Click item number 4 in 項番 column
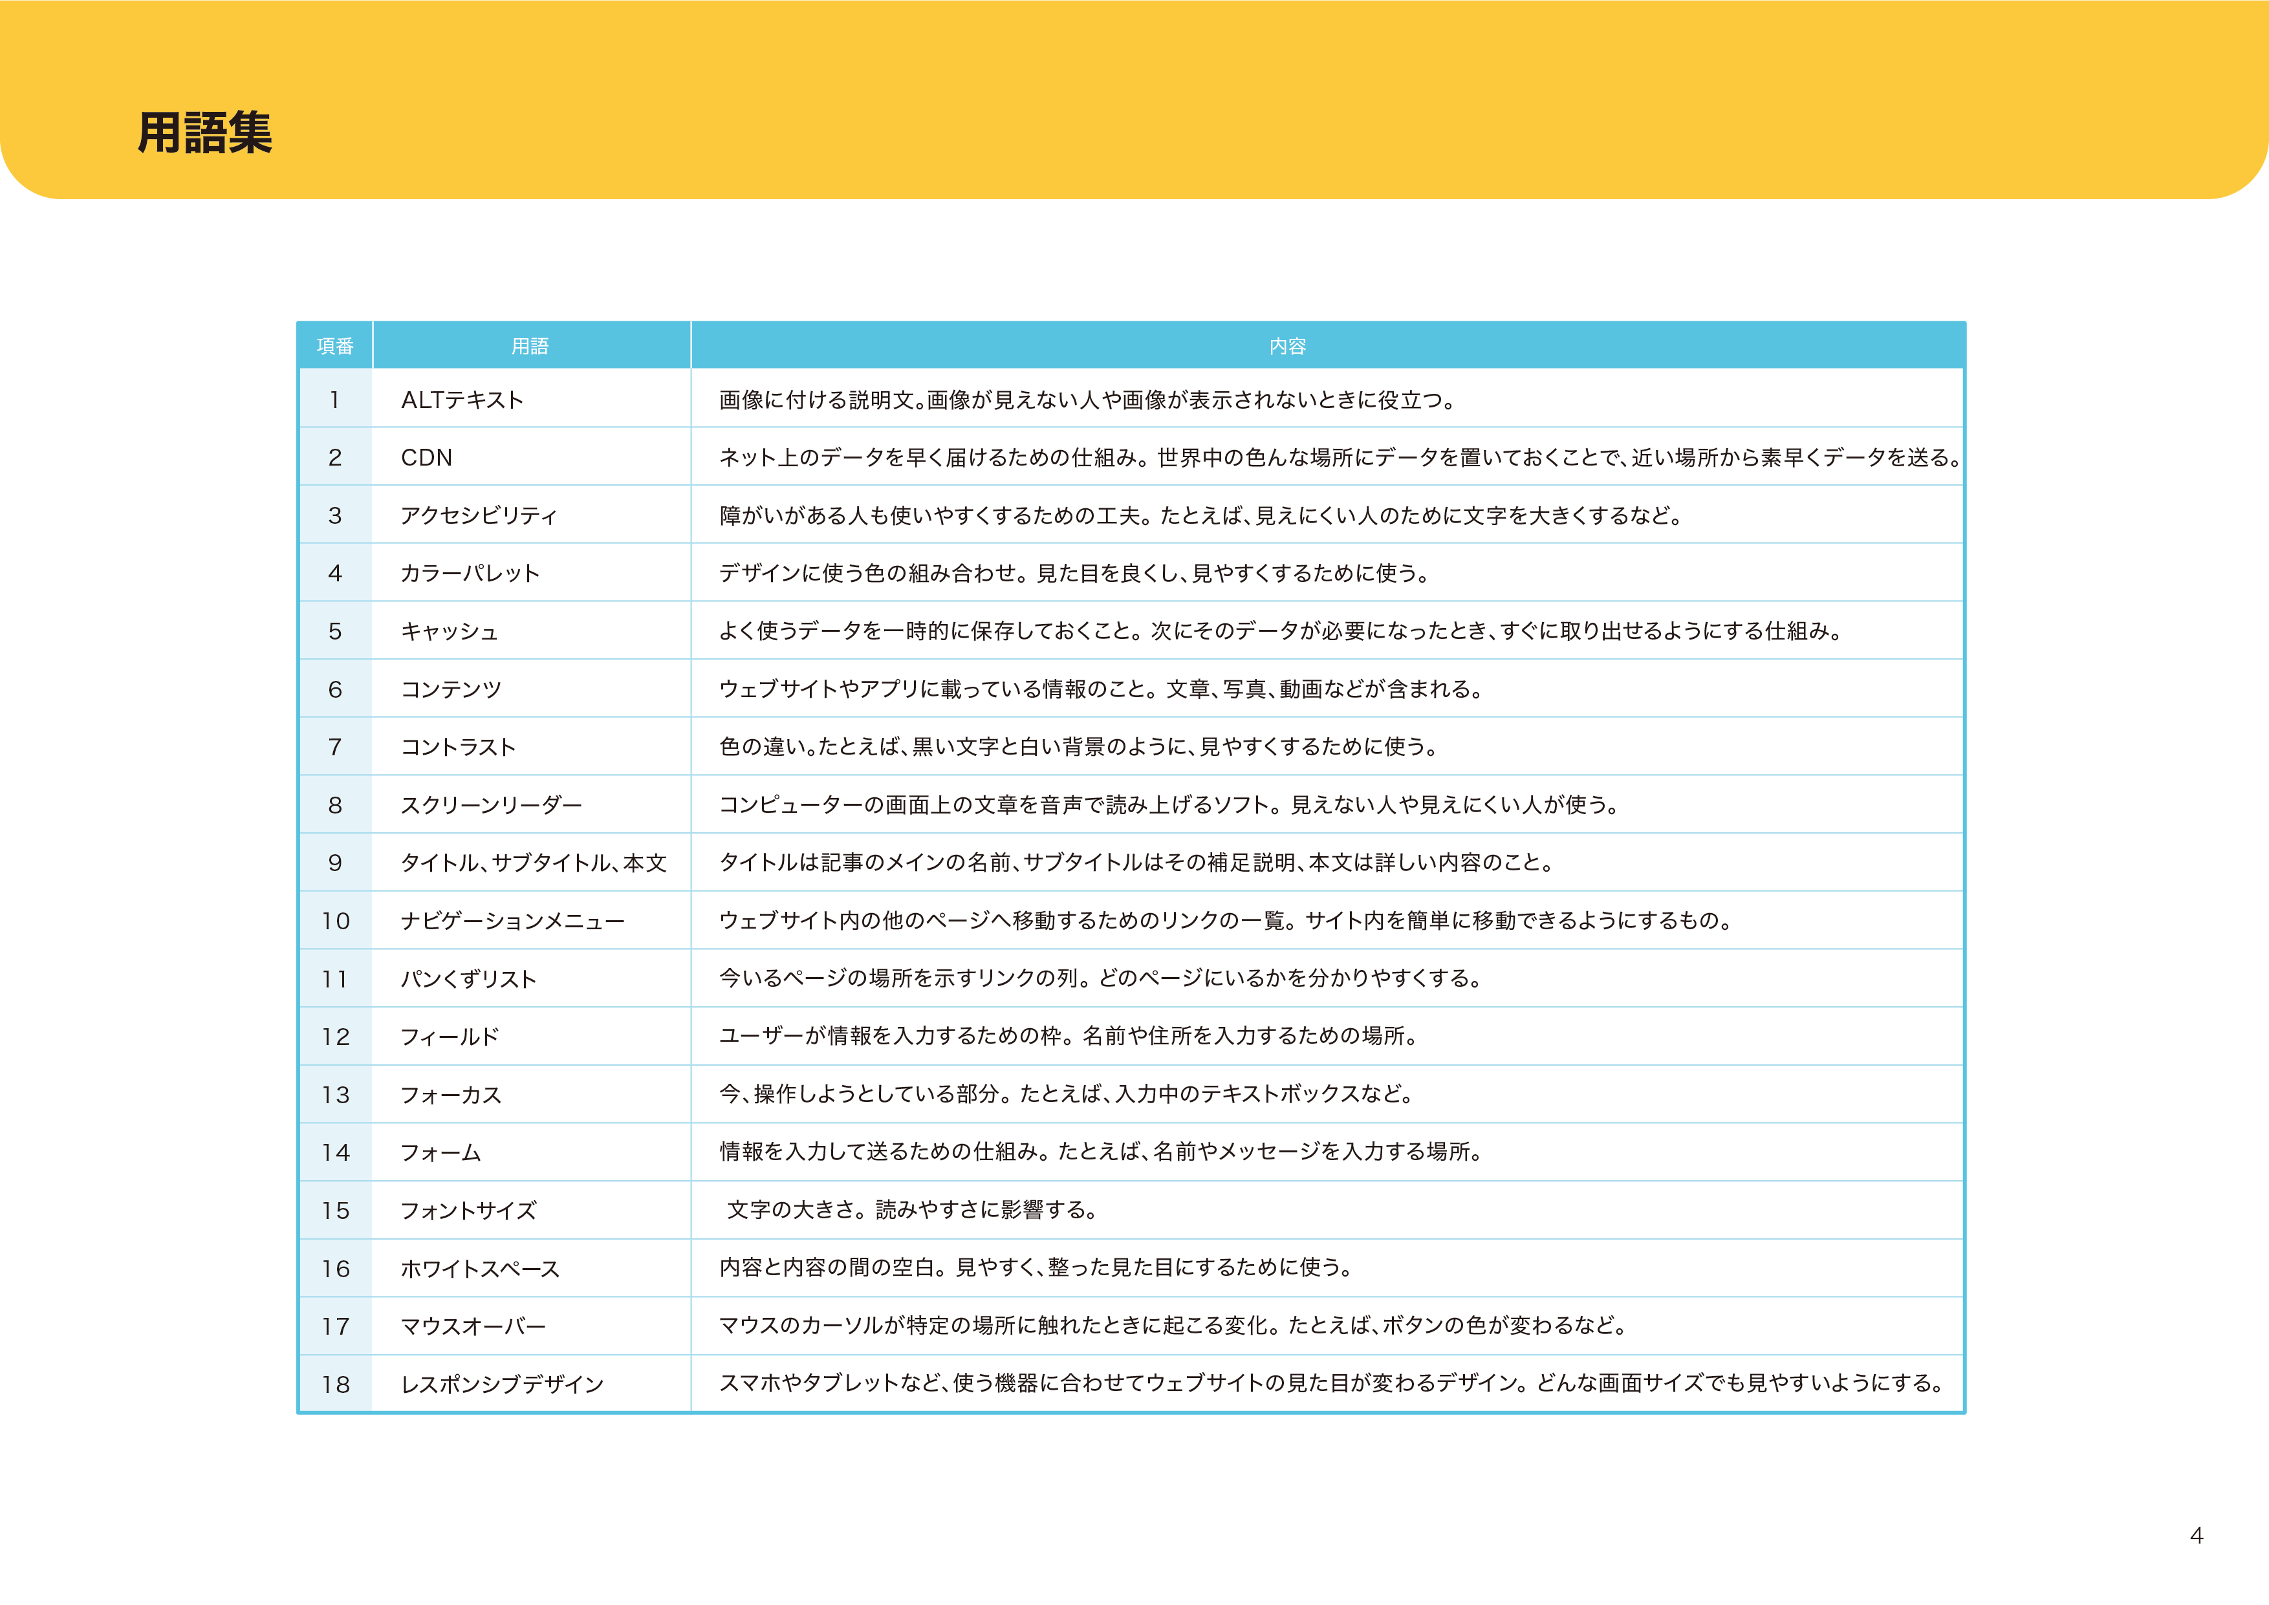This screenshot has width=2269, height=1605. tap(335, 573)
